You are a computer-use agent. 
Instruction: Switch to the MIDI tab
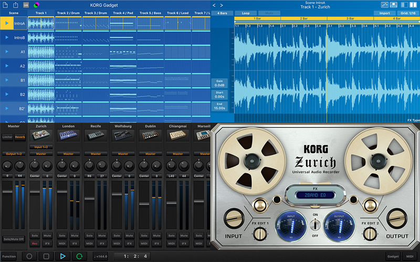[409, 256]
